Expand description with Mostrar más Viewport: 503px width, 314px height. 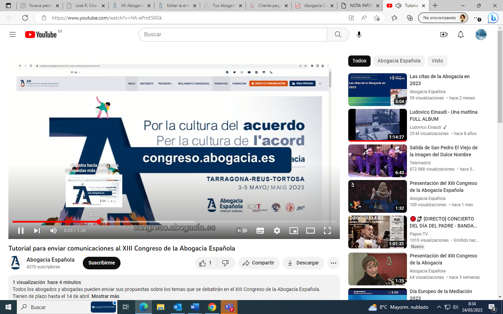click(x=105, y=296)
